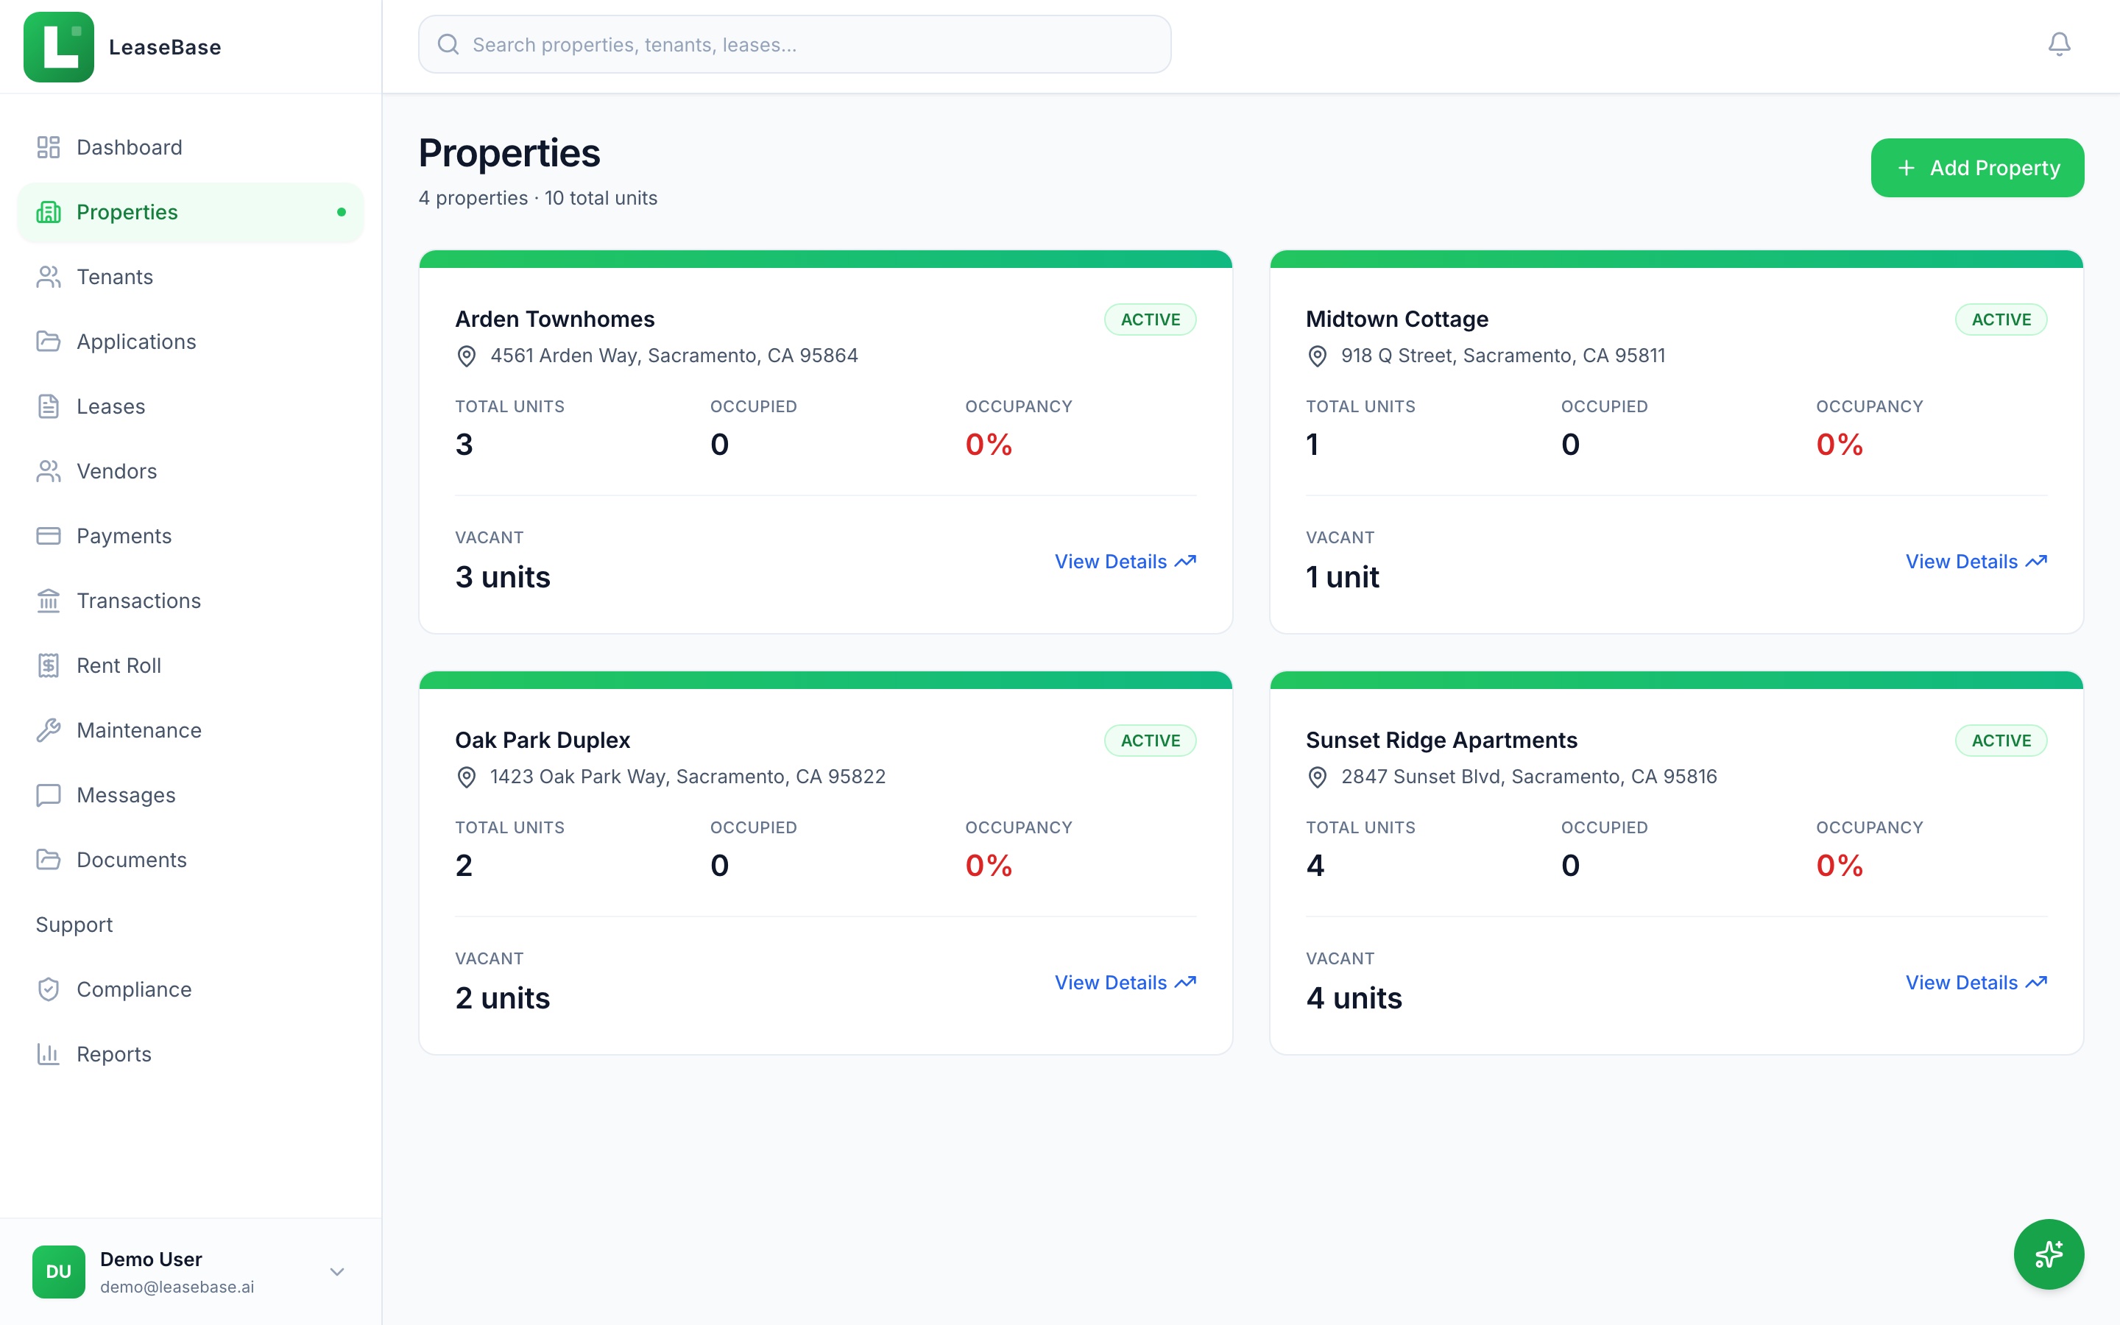Open Vendors menu item

tap(190, 471)
